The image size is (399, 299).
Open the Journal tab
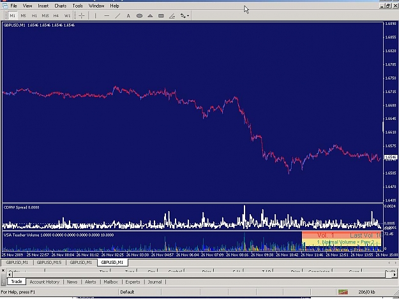[154, 282]
